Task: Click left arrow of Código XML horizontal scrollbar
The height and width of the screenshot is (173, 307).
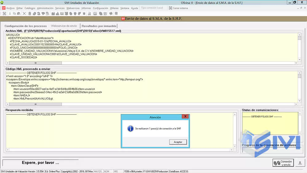Action: tap(8, 104)
